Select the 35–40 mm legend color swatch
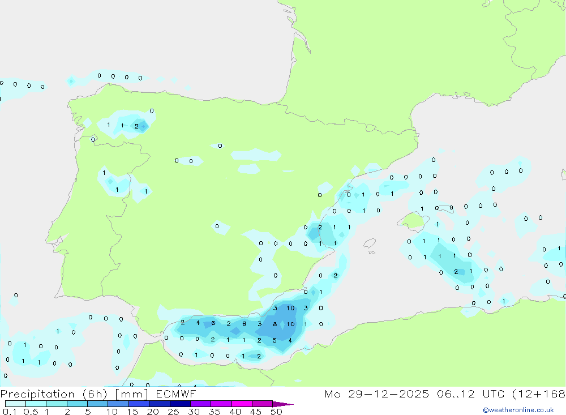This screenshot has width=566, height=415. click(x=221, y=404)
